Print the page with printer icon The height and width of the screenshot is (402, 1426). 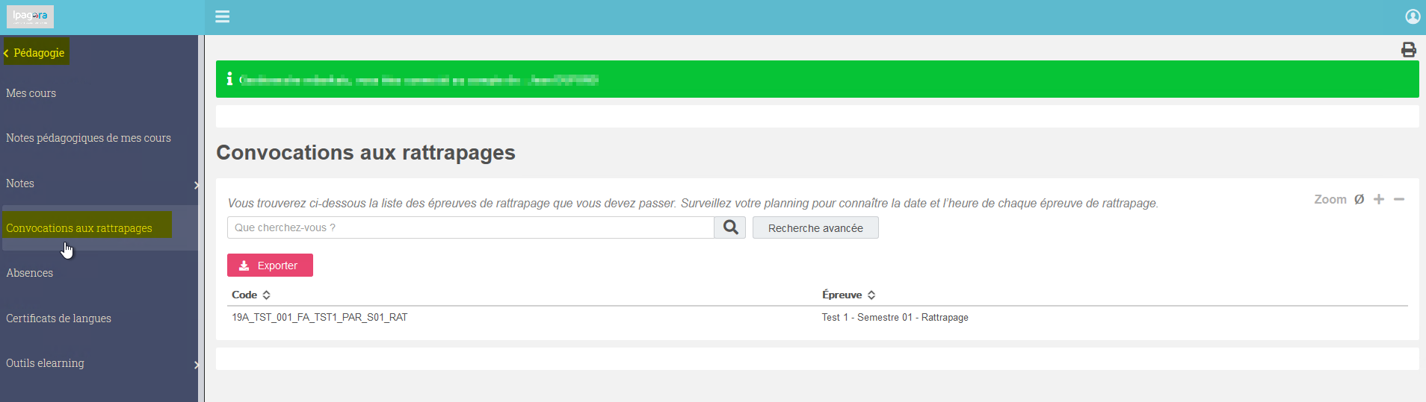coord(1409,50)
